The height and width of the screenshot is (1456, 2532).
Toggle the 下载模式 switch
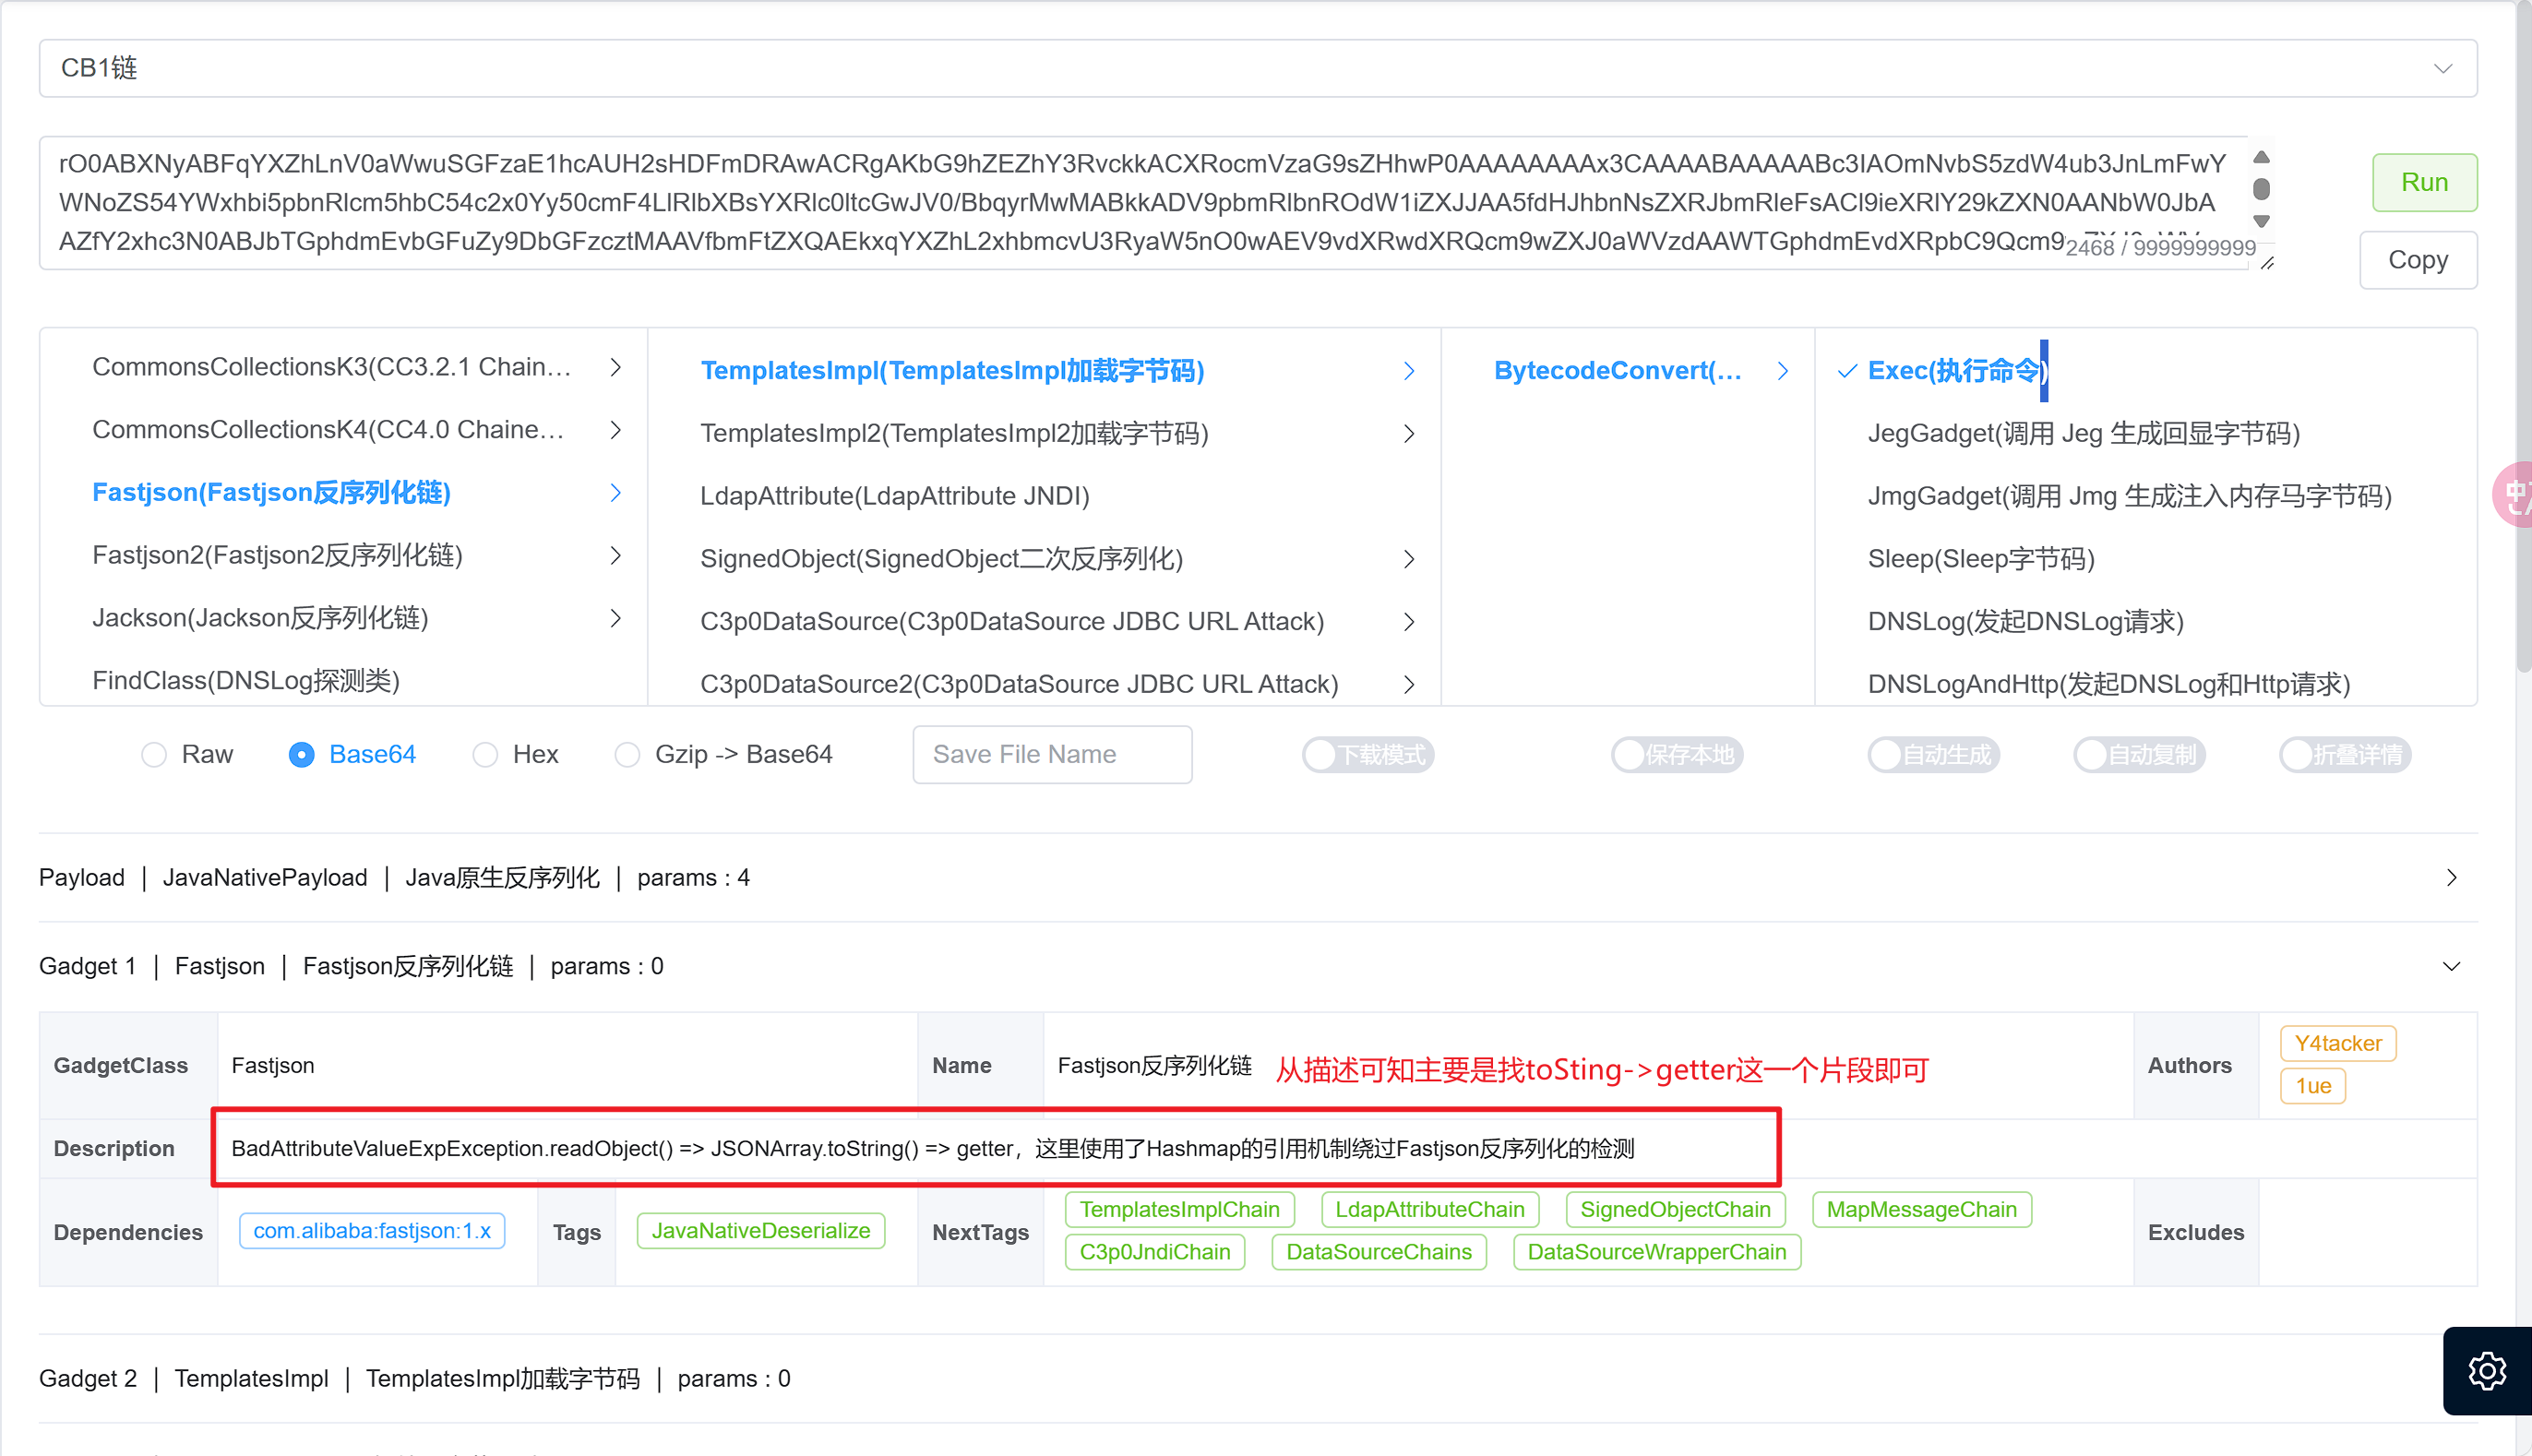(1368, 755)
